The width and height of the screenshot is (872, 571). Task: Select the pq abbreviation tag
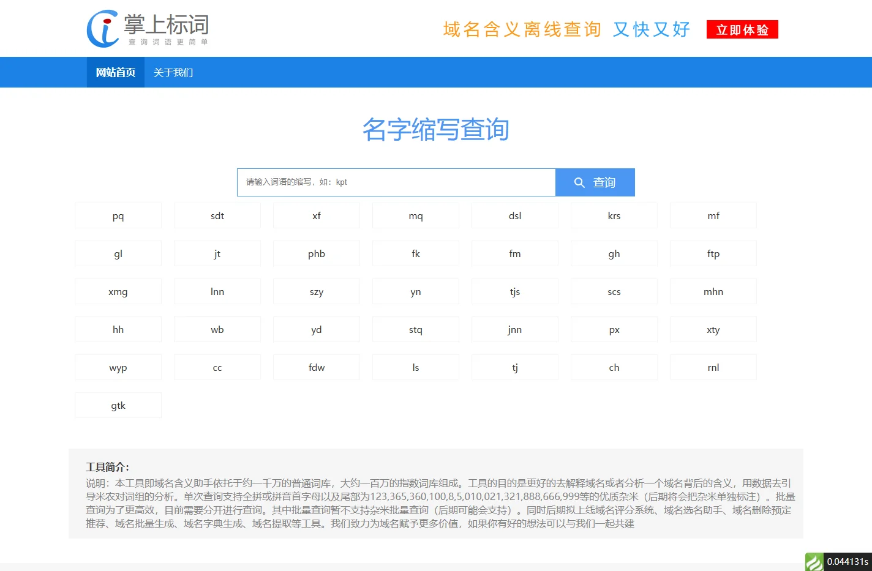click(x=118, y=215)
